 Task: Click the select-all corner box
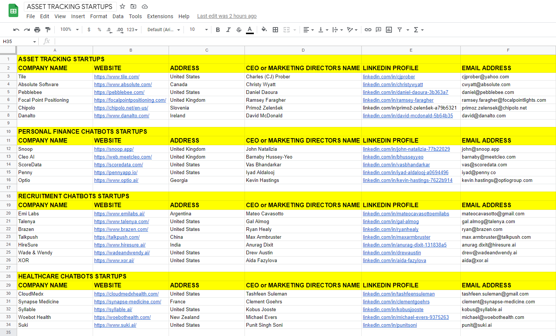[8, 50]
